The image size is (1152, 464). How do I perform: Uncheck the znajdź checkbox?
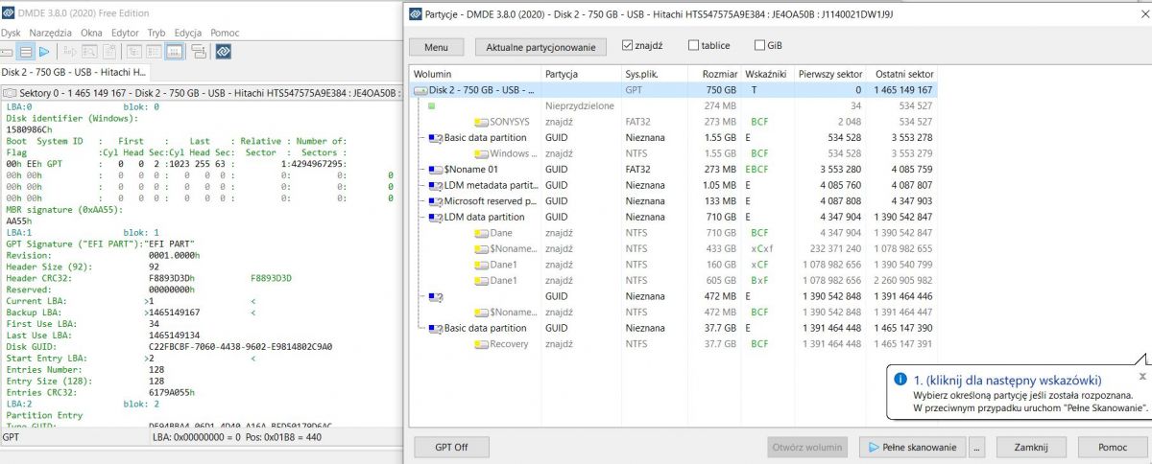click(x=628, y=45)
